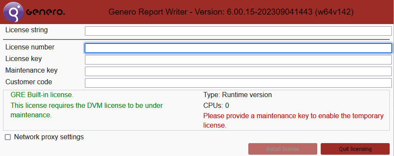This screenshot has height=156, width=394.
Task: Click the Install license button
Action: tap(283, 149)
